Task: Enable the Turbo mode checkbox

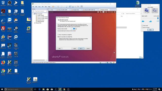Action: click(x=142, y=26)
